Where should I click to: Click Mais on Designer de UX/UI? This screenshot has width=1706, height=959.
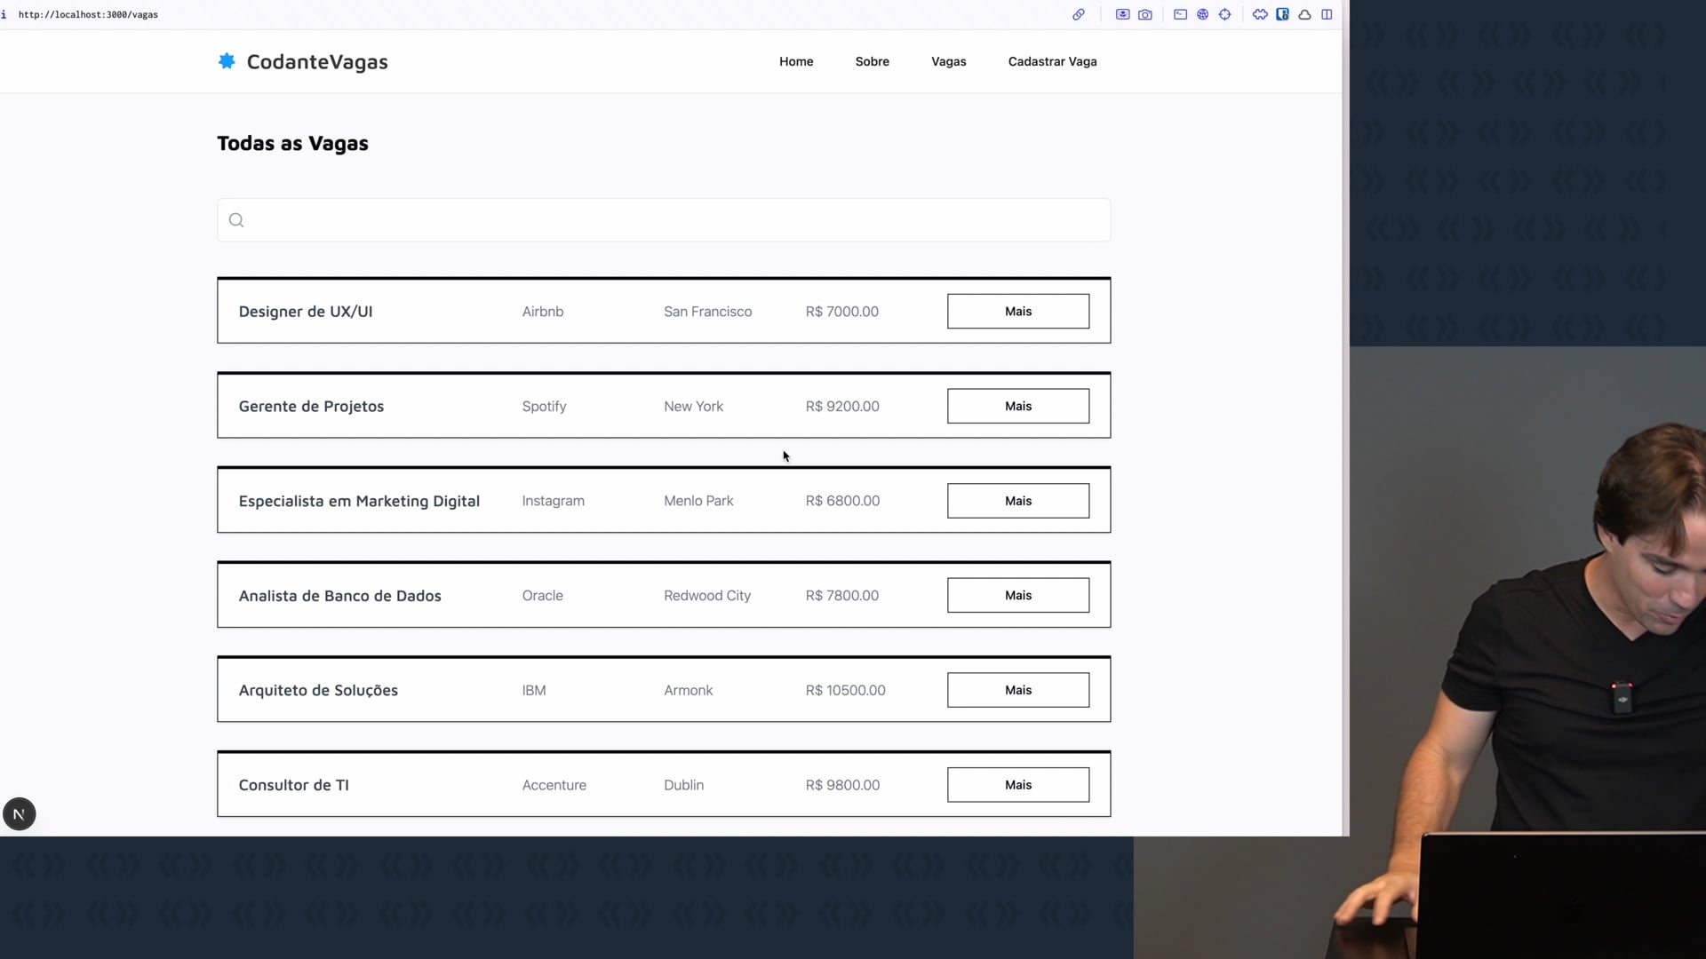coord(1017,312)
